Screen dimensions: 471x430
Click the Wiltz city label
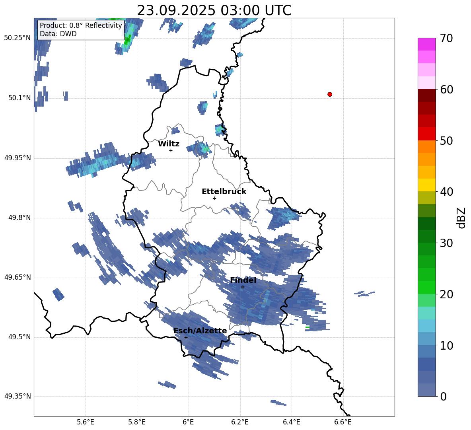[x=169, y=144]
